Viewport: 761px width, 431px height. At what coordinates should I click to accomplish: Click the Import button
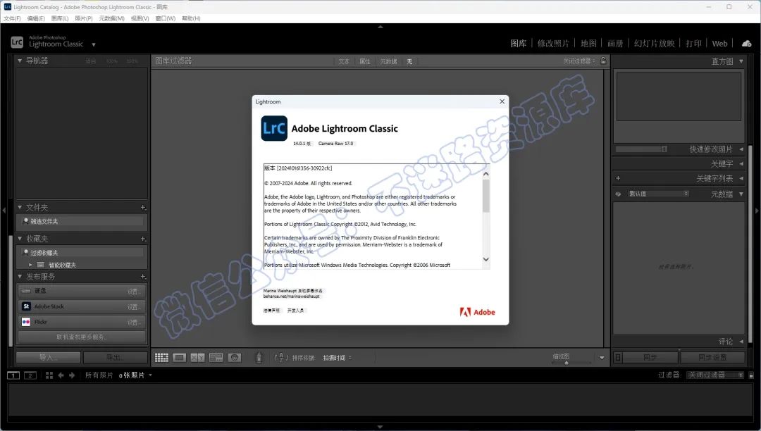pyautogui.click(x=48, y=358)
